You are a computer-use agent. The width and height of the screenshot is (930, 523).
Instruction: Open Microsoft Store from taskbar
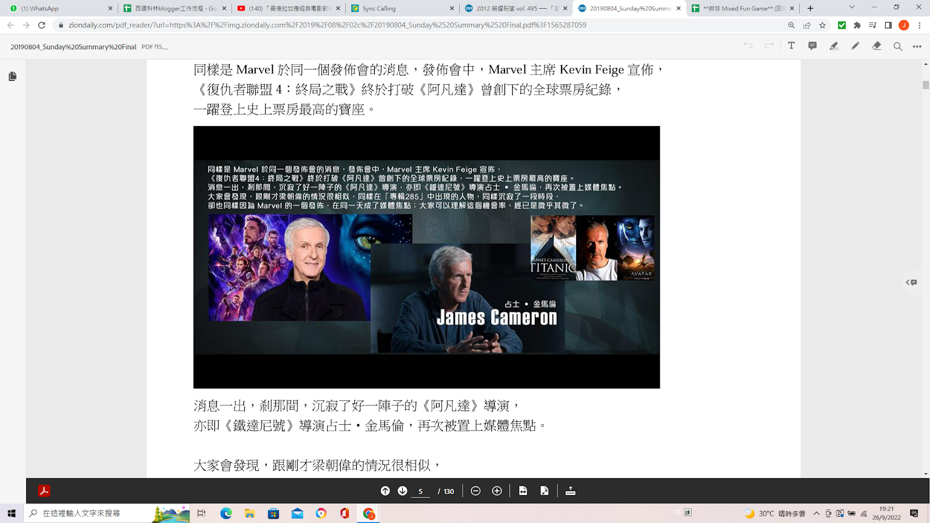(274, 513)
